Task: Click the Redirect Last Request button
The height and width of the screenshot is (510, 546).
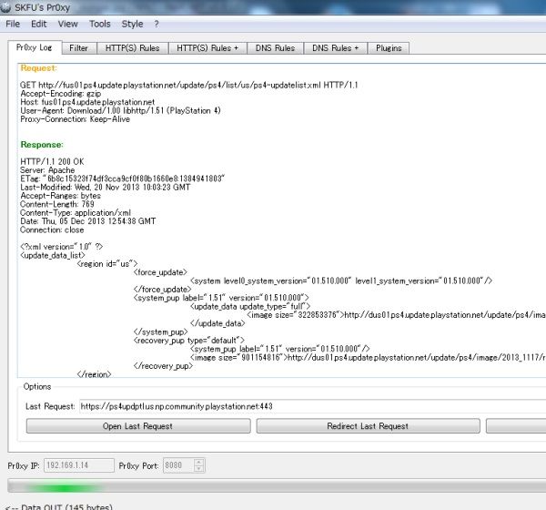Action: point(368,426)
